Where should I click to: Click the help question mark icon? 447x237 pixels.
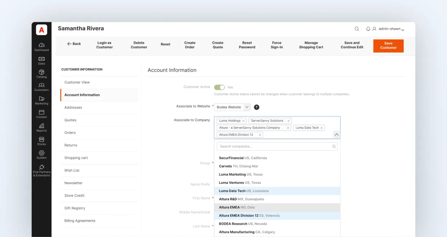coord(257,107)
